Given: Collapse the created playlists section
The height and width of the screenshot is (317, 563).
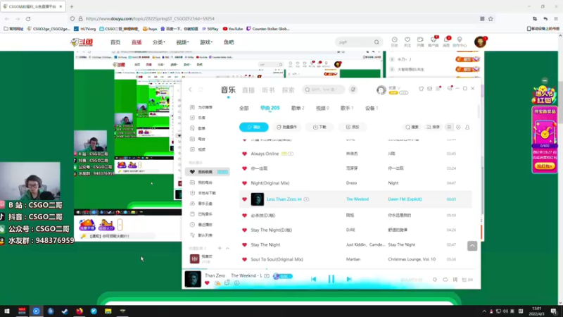Looking at the screenshot, I should pos(227,249).
